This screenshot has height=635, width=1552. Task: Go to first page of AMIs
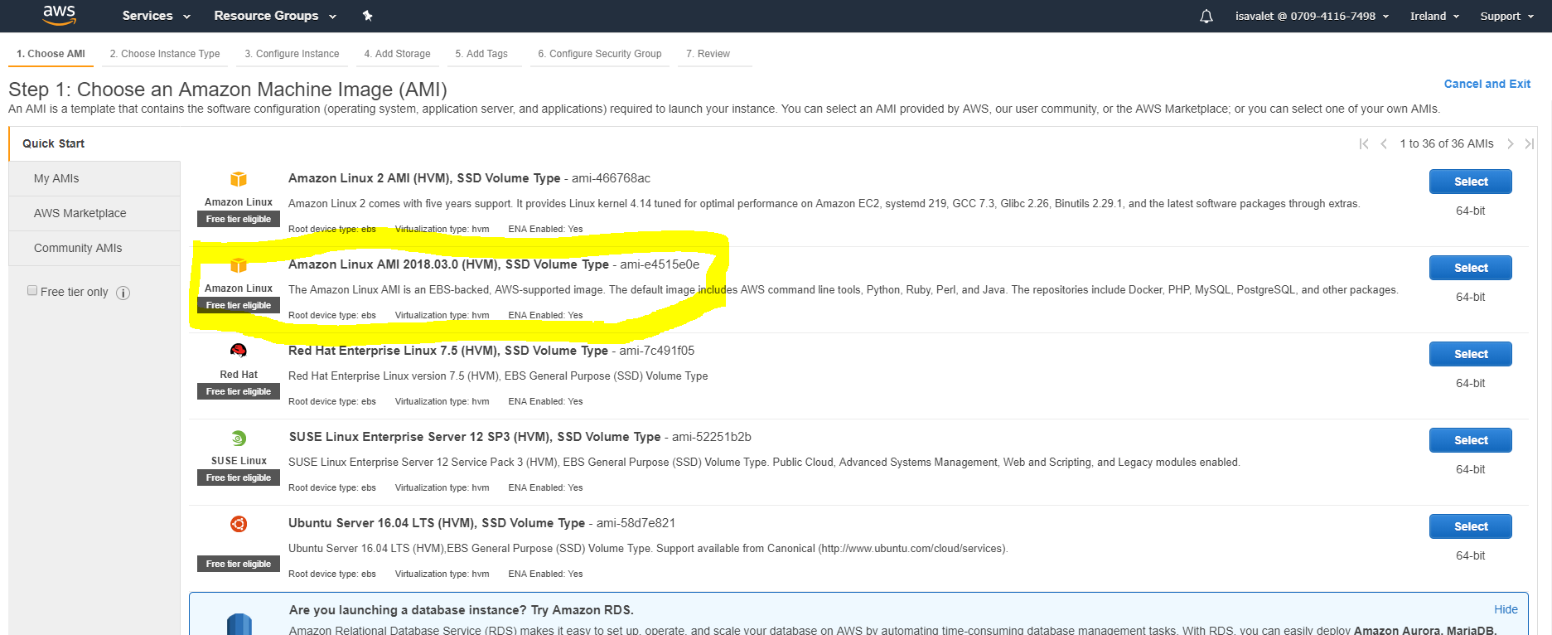[1364, 143]
